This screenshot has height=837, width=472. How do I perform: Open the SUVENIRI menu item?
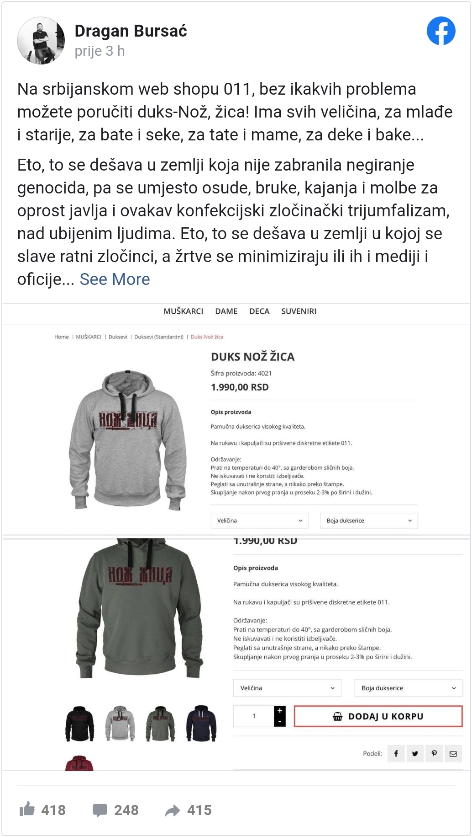point(299,311)
